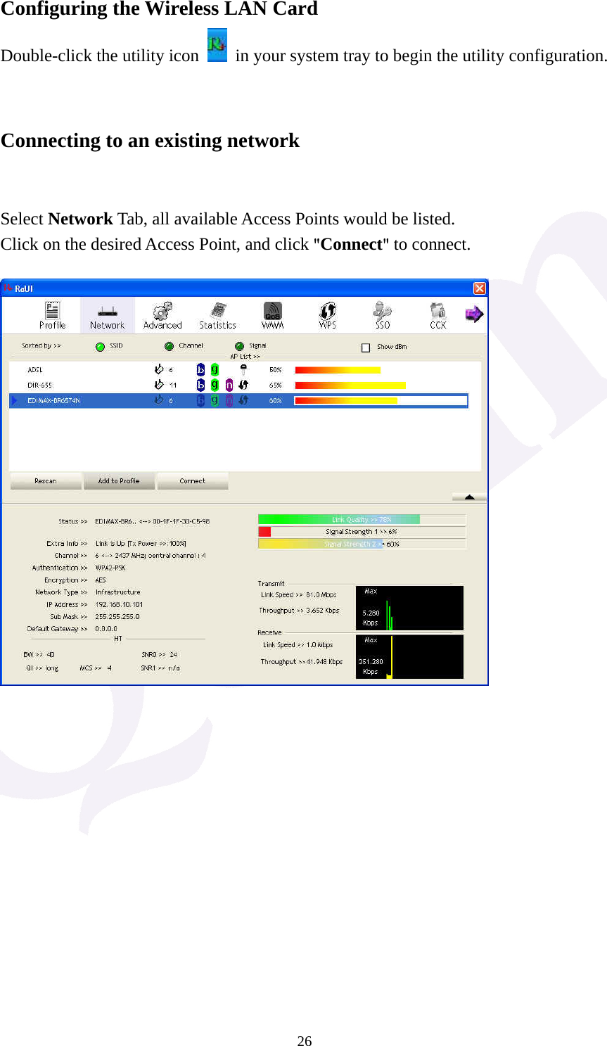The image size is (607, 1046).
Task: Open the Advanced settings icon
Action: click(162, 314)
